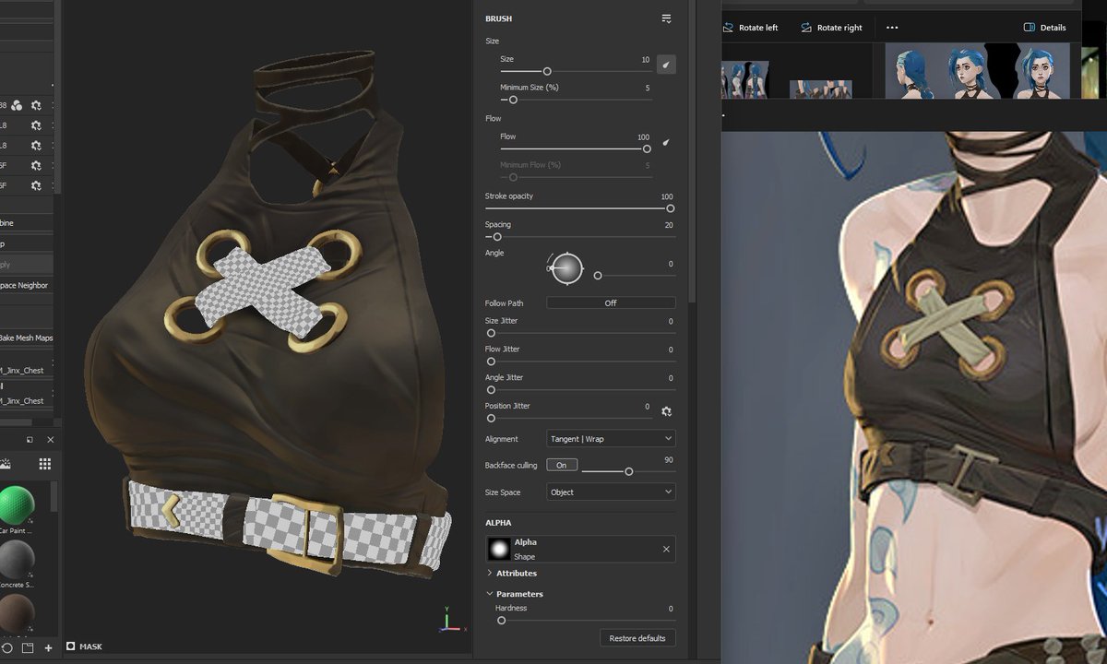1107x664 pixels.
Task: Adjust the brush Size slider handle
Action: point(547,71)
